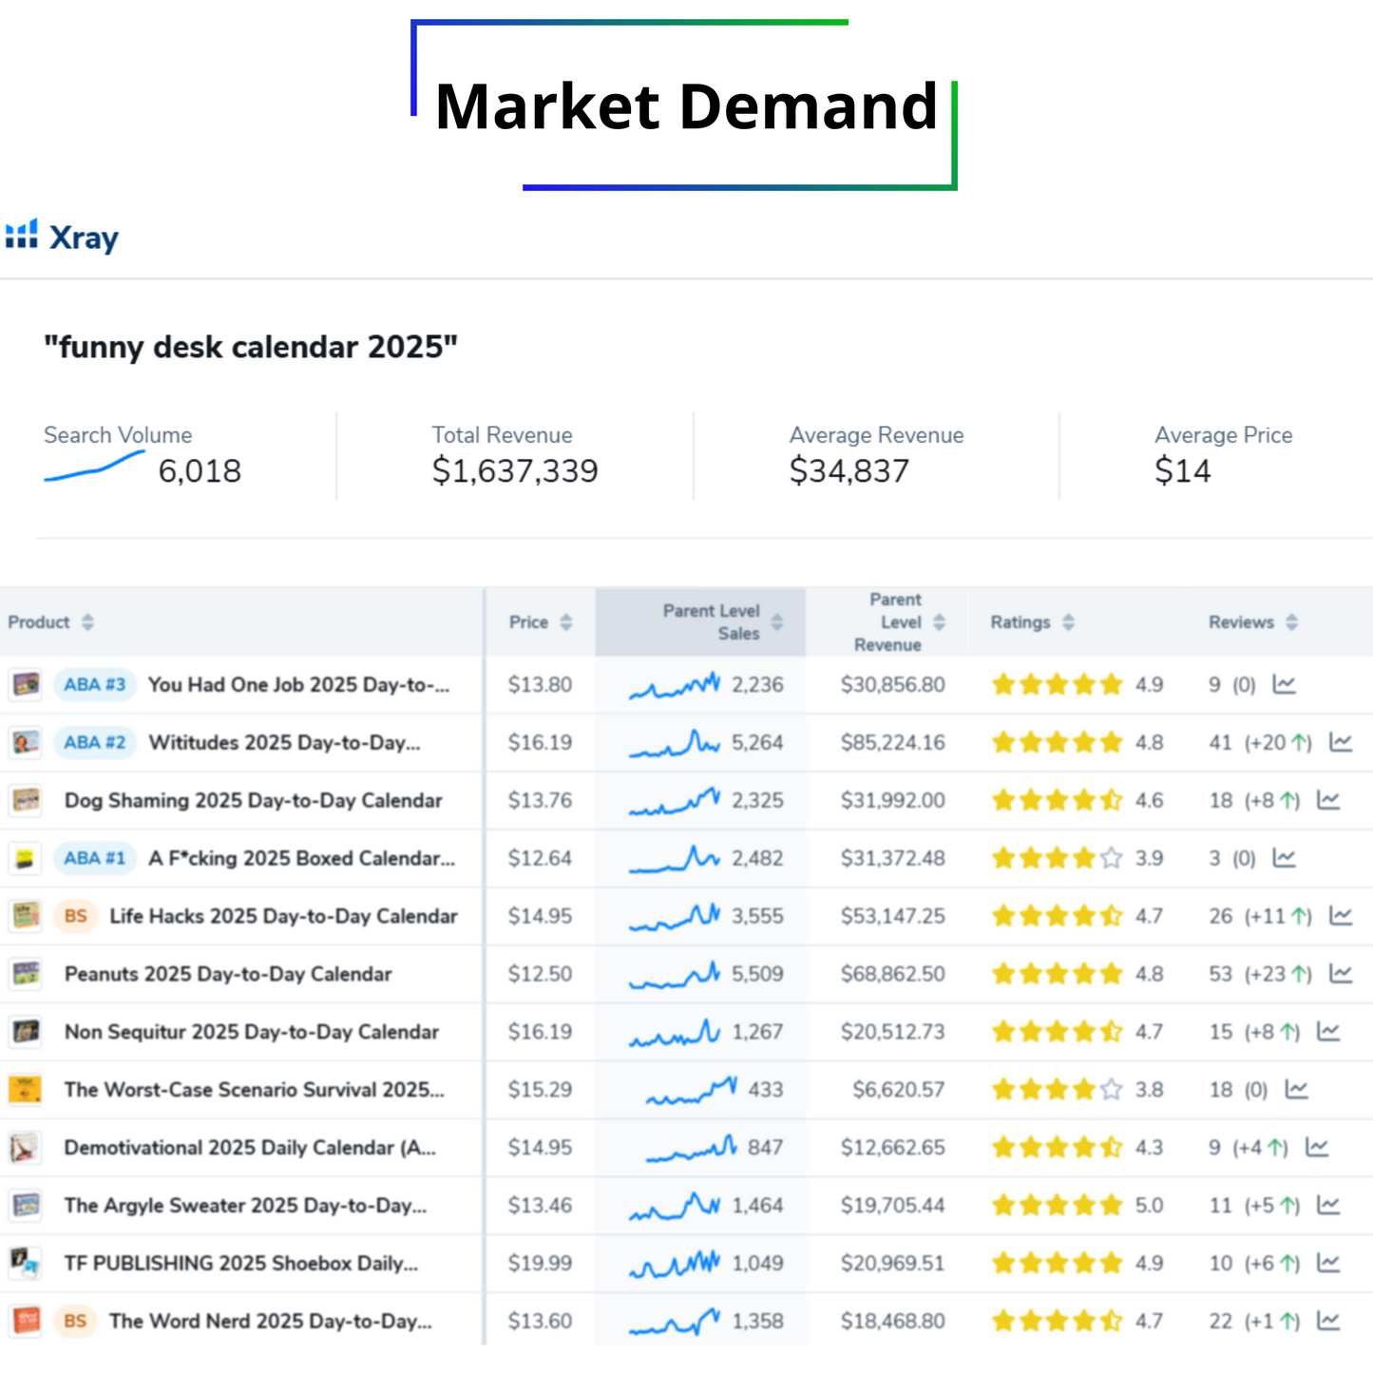Click price cell $19.99
Viewport: 1373px width, 1373px height.
tap(540, 1264)
